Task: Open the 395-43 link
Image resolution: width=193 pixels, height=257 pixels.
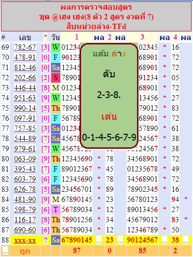Action: point(25,169)
